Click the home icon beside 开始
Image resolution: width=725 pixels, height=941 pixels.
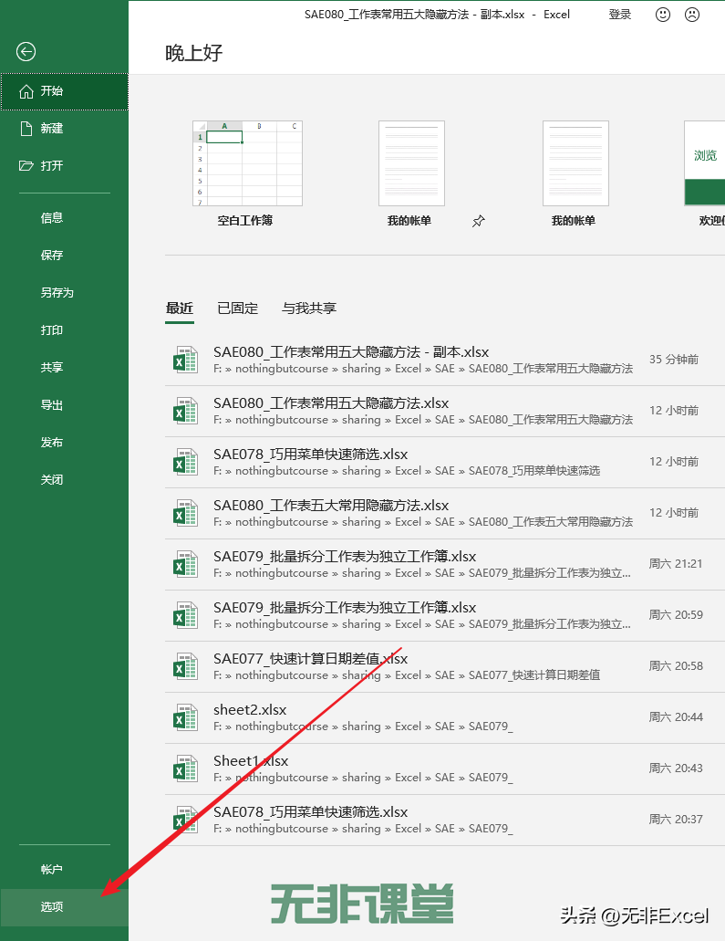point(26,91)
